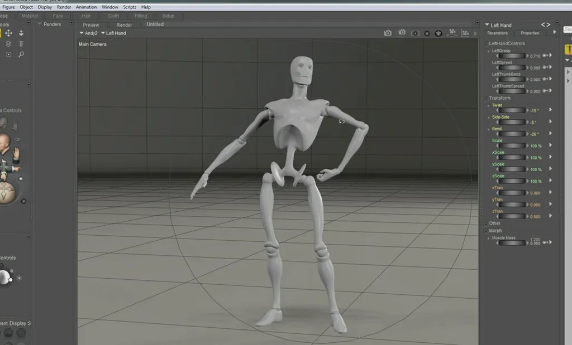Toggle the dot beside Twist

click(x=488, y=105)
